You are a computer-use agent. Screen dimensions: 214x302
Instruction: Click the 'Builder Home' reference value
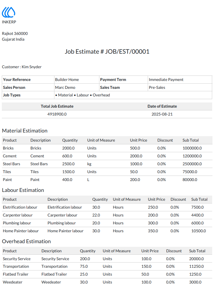[67, 79]
